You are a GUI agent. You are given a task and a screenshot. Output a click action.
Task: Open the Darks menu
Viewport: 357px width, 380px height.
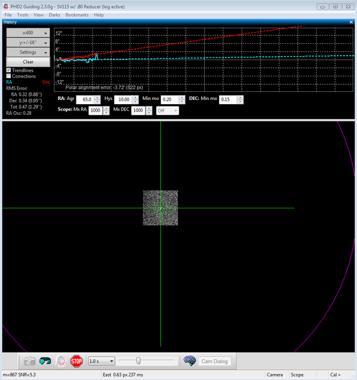click(54, 15)
